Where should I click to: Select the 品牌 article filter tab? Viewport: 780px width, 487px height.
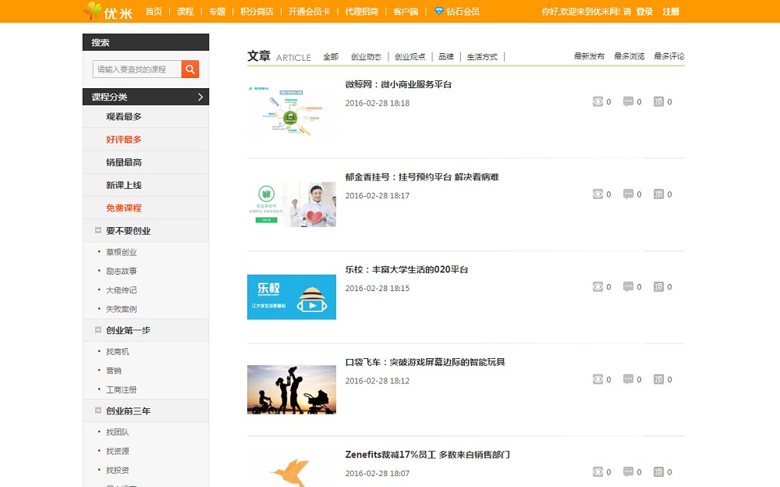[x=446, y=57]
